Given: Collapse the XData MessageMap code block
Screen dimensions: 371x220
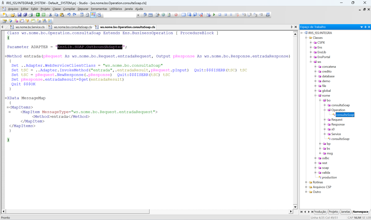Looking at the screenshot, I should pos(6,98).
